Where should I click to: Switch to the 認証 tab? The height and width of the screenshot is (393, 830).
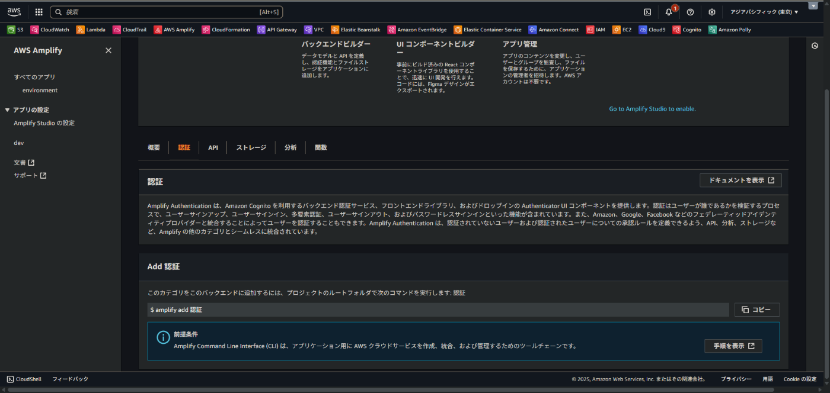click(184, 147)
